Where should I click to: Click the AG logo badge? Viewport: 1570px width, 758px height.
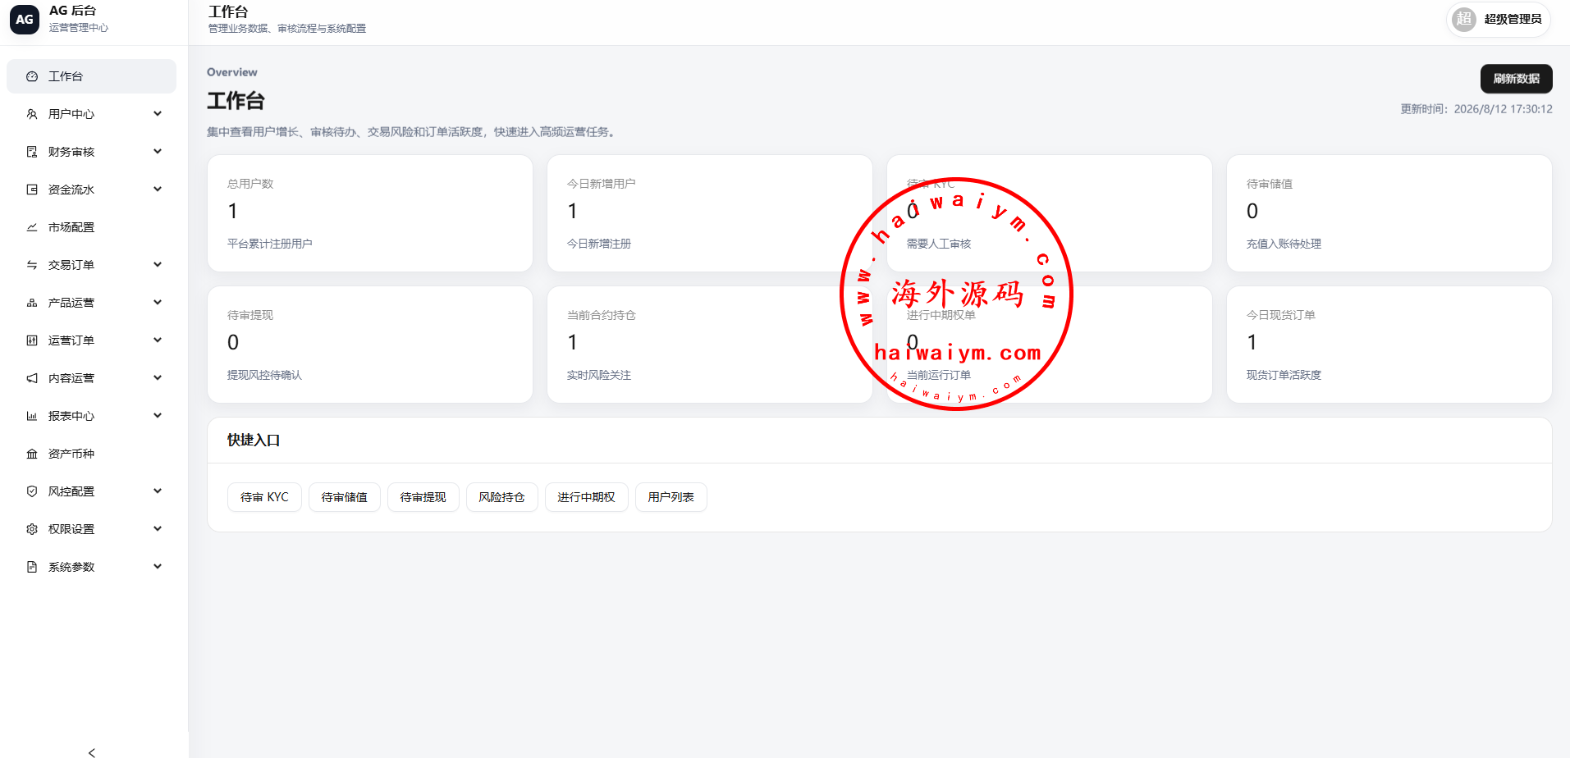coord(25,19)
